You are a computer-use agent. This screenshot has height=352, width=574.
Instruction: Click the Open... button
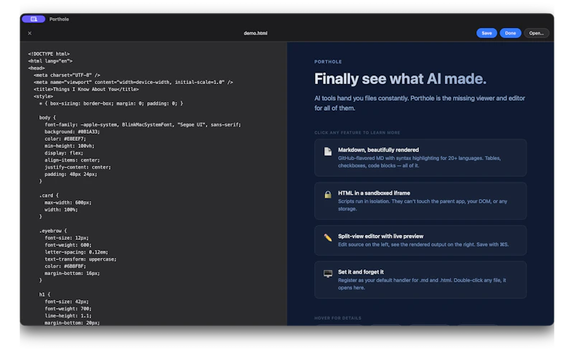coord(536,33)
